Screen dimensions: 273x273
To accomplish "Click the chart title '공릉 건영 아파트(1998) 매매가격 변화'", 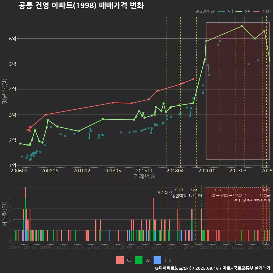I will (81, 6).
